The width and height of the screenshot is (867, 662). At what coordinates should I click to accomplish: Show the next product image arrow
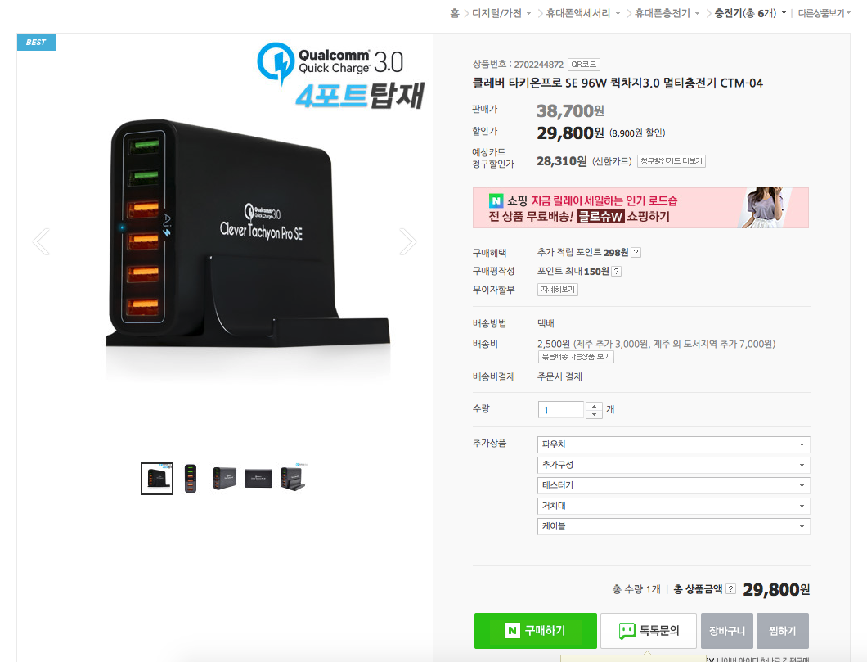pos(407,241)
